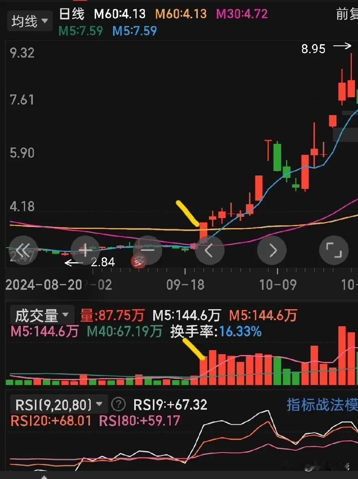Jump to earliest data with double-left arrow
The image size is (358, 479).
click(23, 250)
